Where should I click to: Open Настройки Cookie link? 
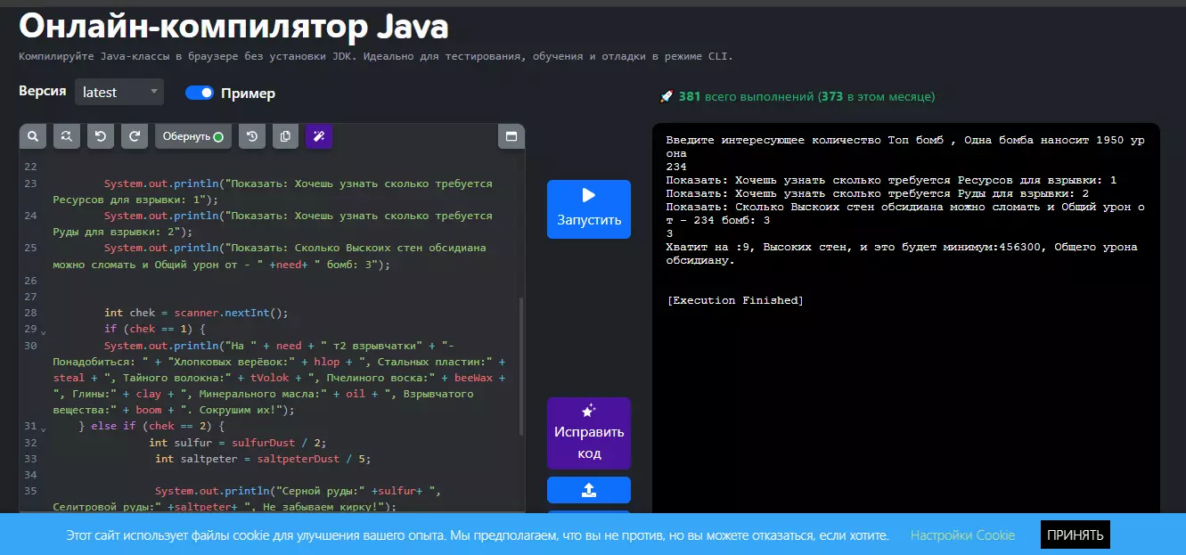(962, 535)
